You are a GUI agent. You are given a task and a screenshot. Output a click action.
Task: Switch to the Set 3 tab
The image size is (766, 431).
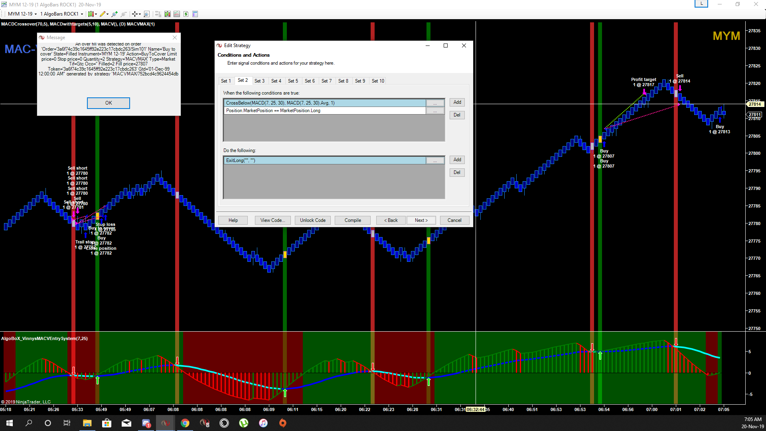(x=259, y=81)
